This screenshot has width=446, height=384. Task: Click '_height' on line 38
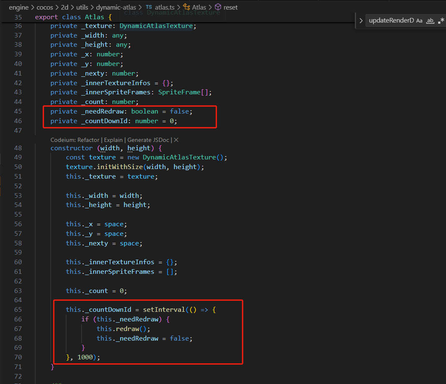(95, 45)
